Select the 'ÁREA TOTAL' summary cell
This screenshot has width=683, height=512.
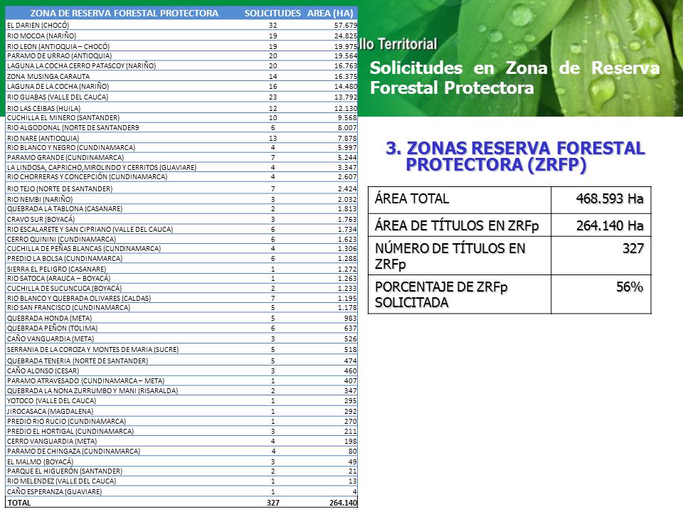coord(460,200)
